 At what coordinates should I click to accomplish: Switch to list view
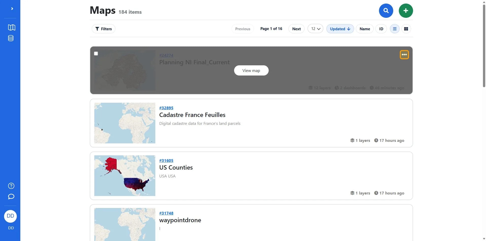(x=395, y=29)
